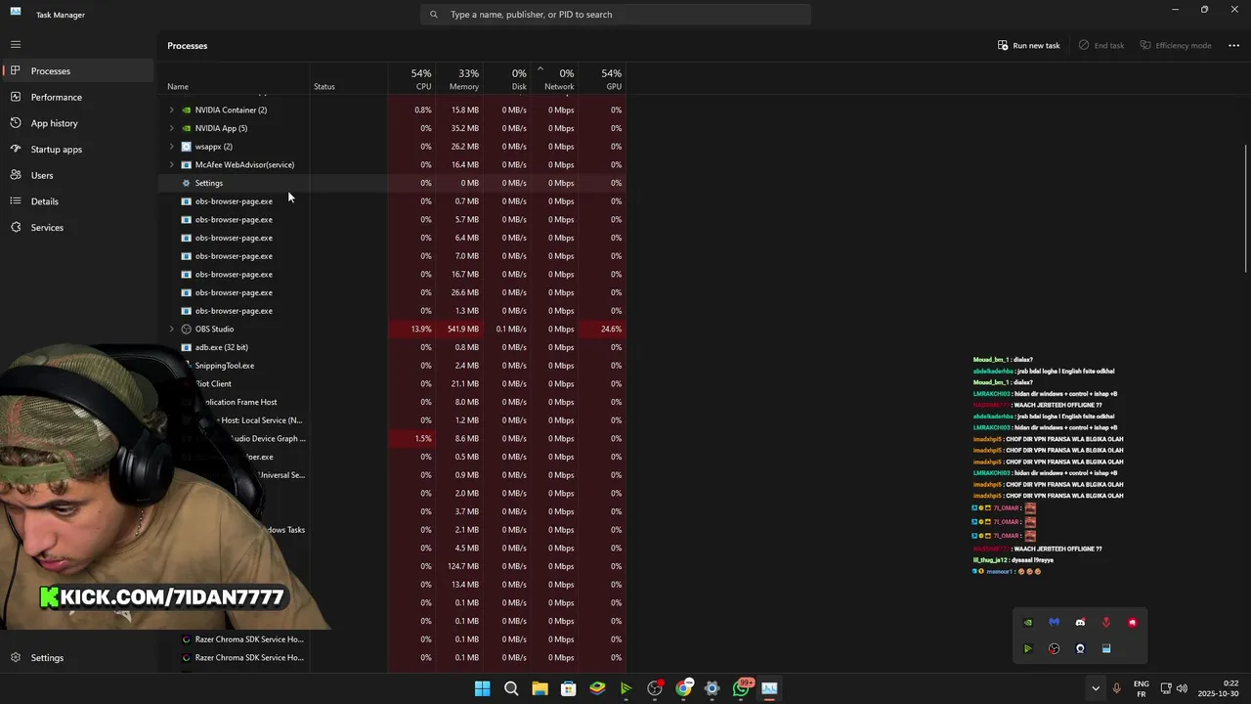Click the OBS Studio 541.9 MB memory value
This screenshot has height=704, width=1251.
[x=462, y=330]
